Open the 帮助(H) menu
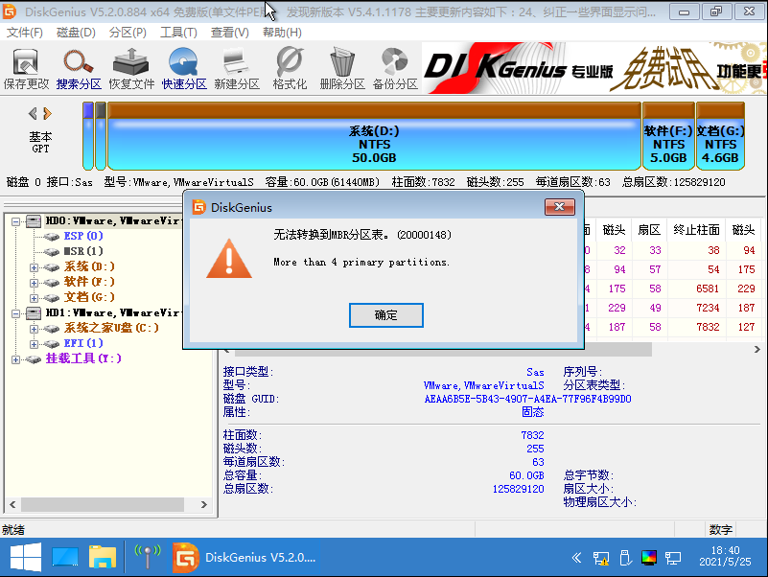This screenshot has height=577, width=768. pos(282,33)
